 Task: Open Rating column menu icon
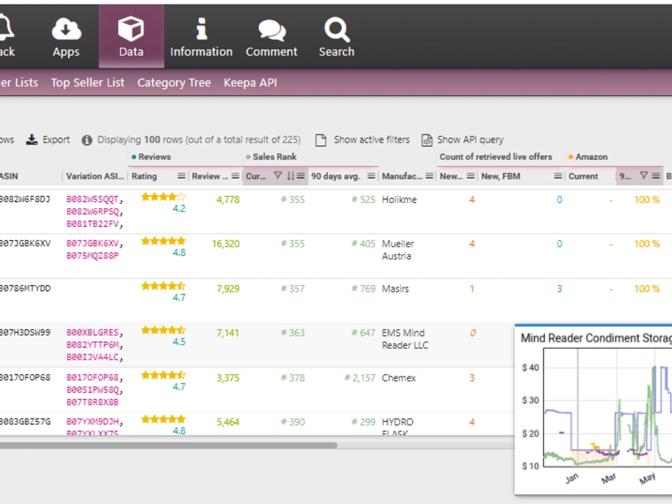pyautogui.click(x=181, y=176)
